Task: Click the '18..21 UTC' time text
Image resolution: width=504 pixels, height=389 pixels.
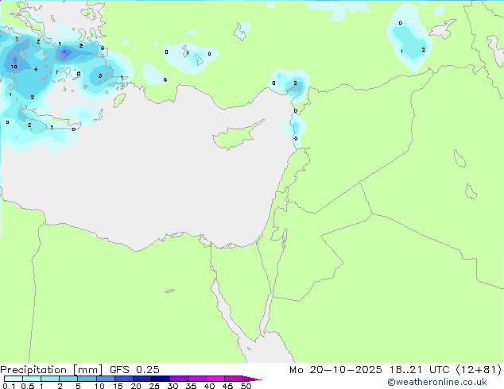Action: (x=419, y=370)
